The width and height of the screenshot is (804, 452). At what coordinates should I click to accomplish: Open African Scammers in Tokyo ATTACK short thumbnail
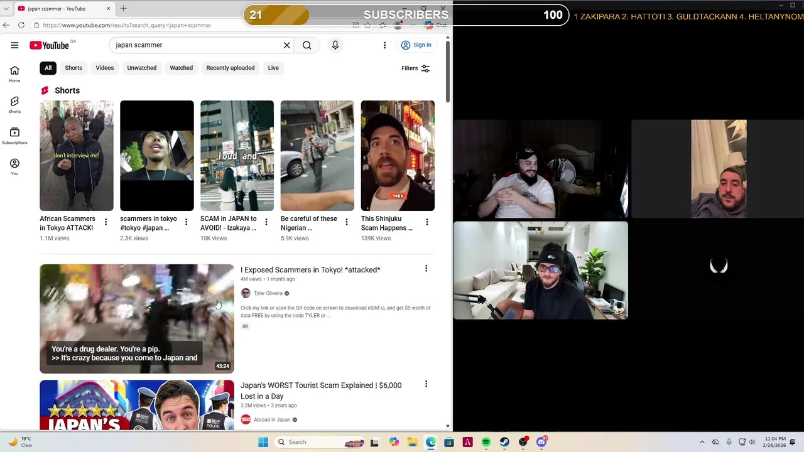[77, 156]
